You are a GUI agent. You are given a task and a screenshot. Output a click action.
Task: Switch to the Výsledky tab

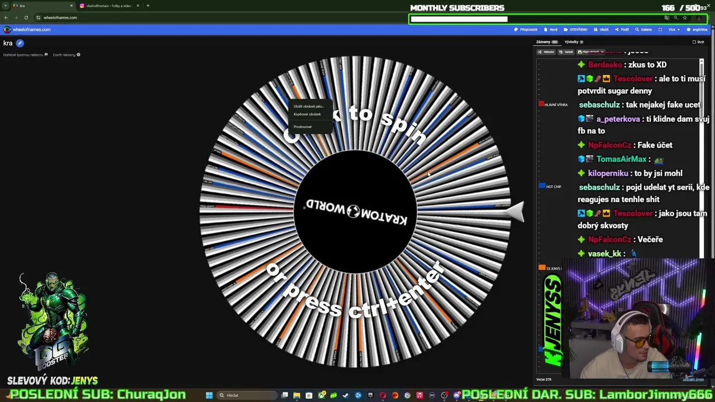pyautogui.click(x=574, y=42)
